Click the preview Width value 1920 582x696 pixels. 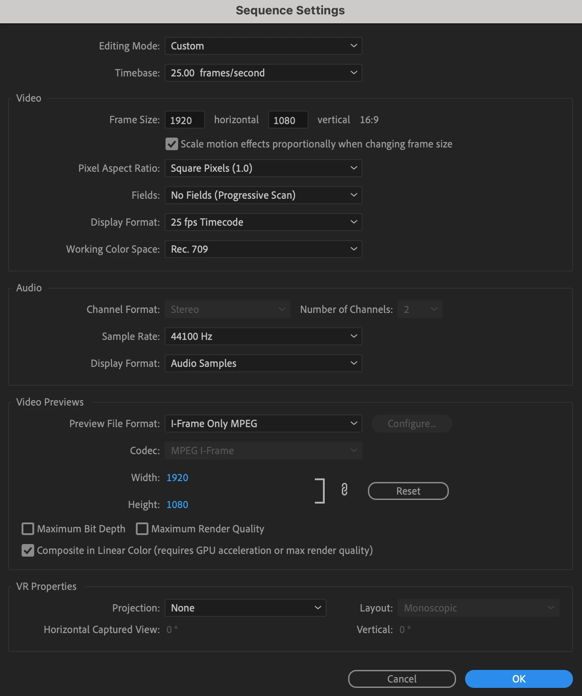point(177,477)
